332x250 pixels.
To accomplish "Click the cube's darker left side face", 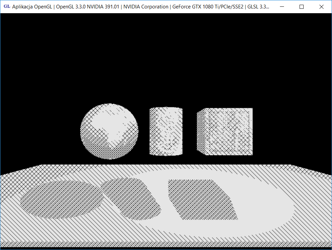I will click(201, 132).
